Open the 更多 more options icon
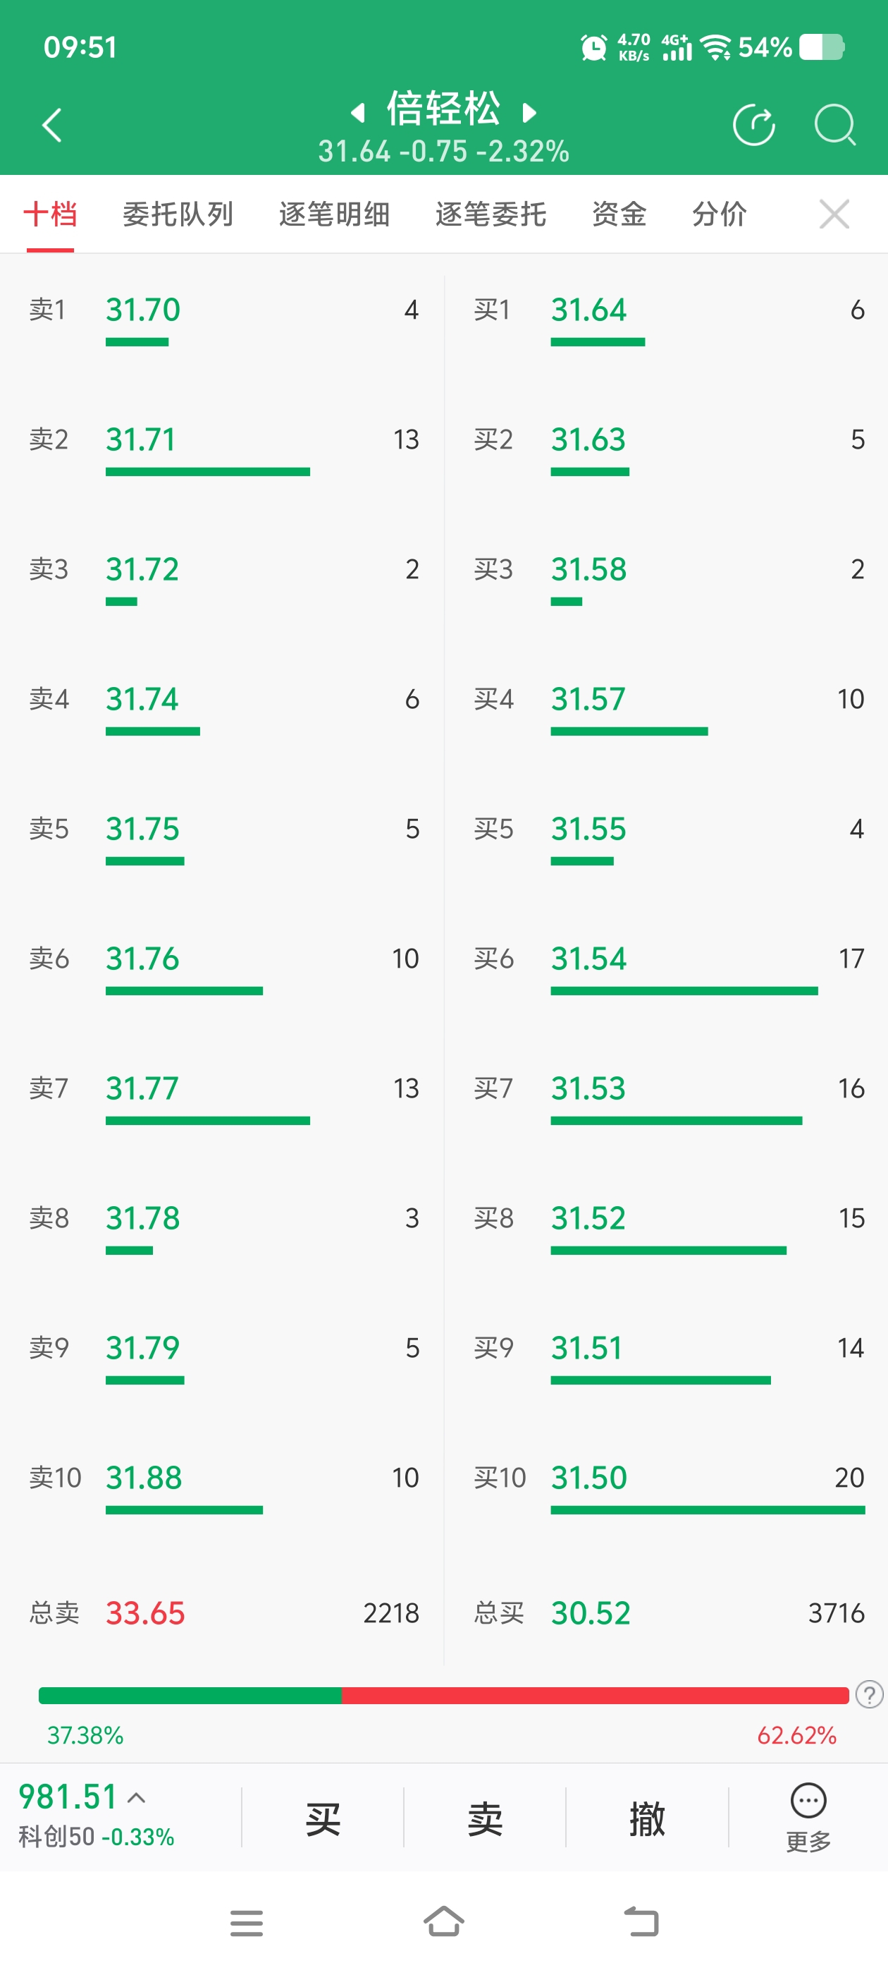Image resolution: width=888 pixels, height=1975 pixels. click(808, 1816)
